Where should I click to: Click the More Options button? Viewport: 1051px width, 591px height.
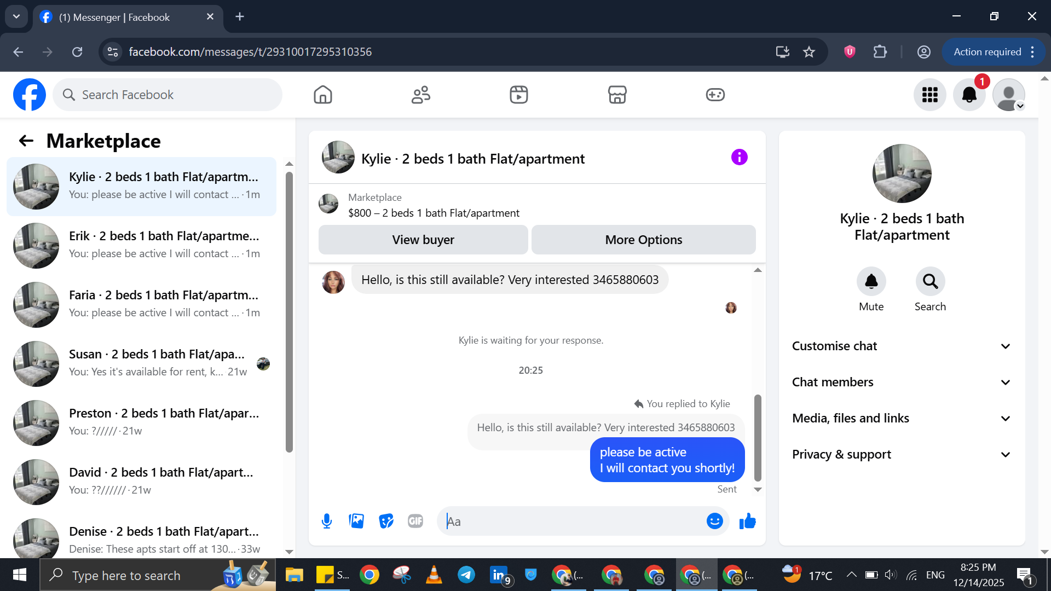point(643,240)
